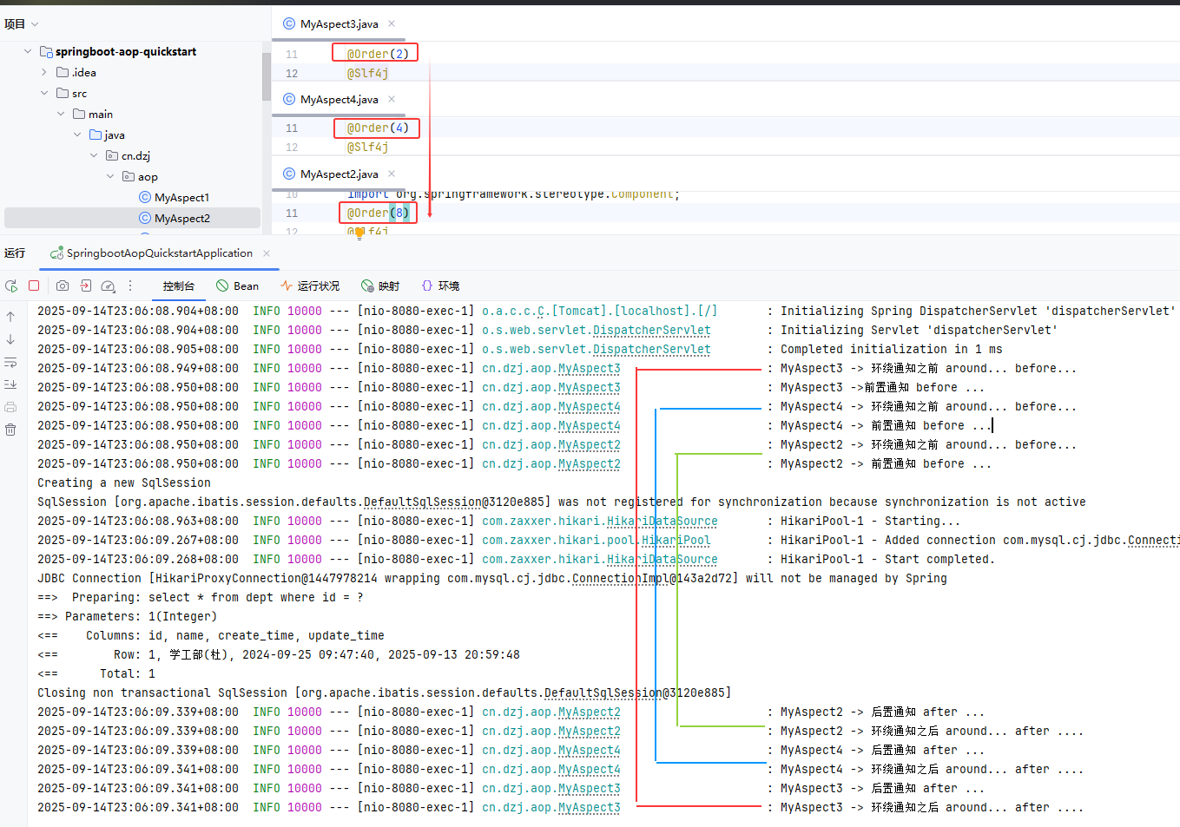Stop the running application
The width and height of the screenshot is (1180, 827).
click(34, 286)
